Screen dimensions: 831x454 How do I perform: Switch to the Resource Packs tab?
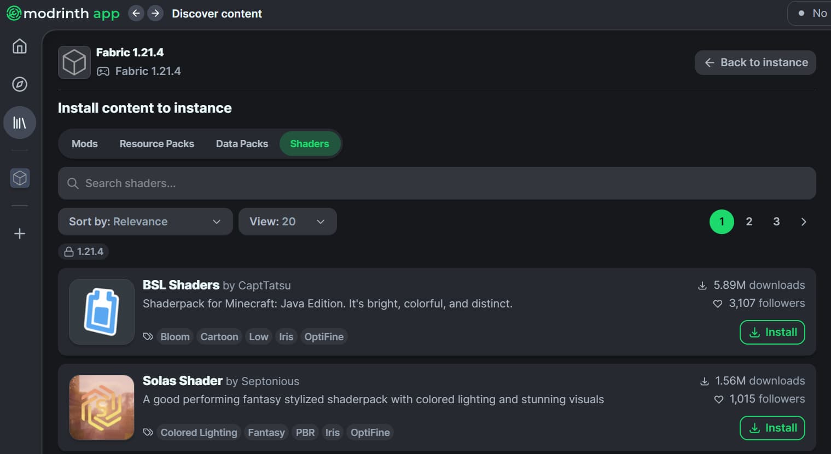(x=157, y=144)
